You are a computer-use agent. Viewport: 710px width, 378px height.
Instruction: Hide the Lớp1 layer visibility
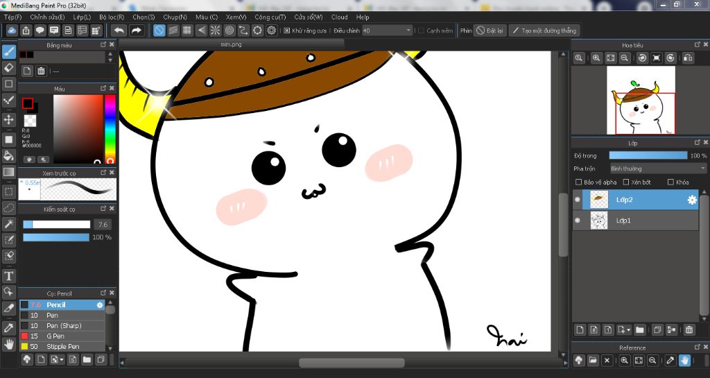point(578,221)
